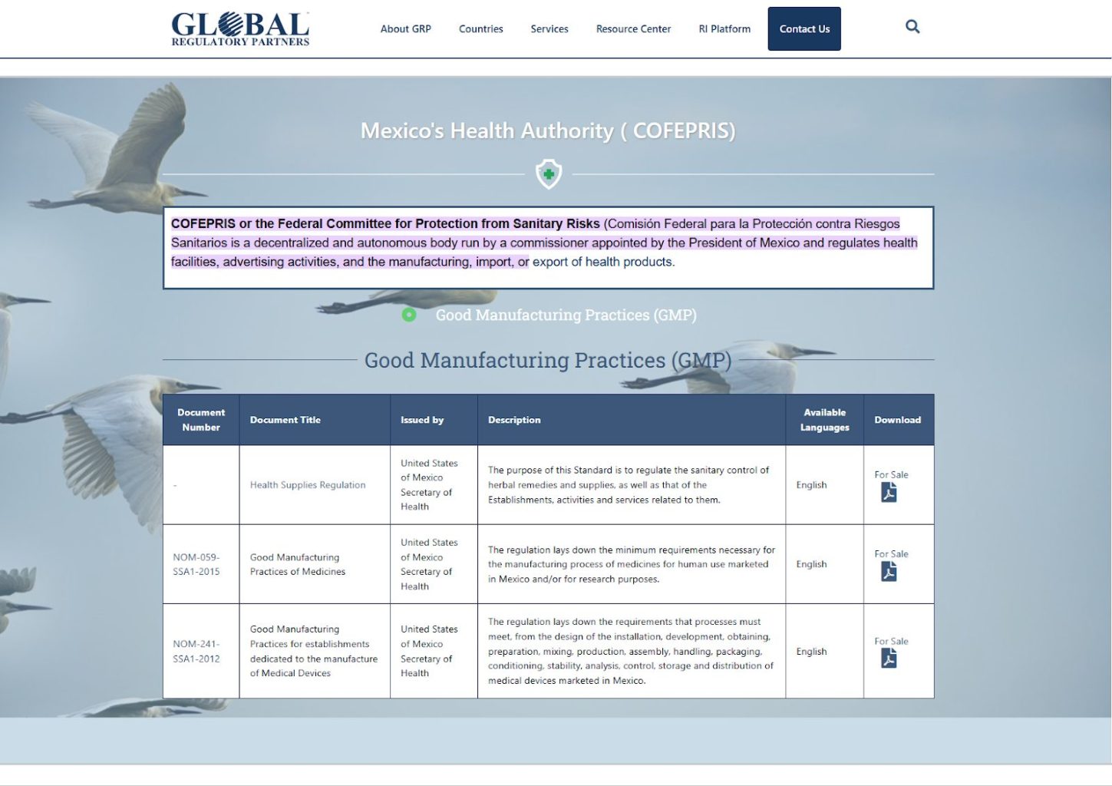The image size is (1112, 786).
Task: Click the bold COFEPRIS Federal Committee text
Action: (x=385, y=223)
